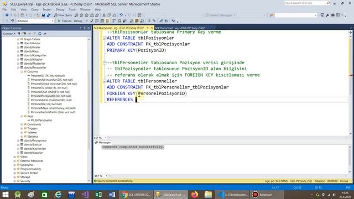This screenshot has width=354, height=199.
Task: Open the Query menu
Action: (x=34, y=9)
